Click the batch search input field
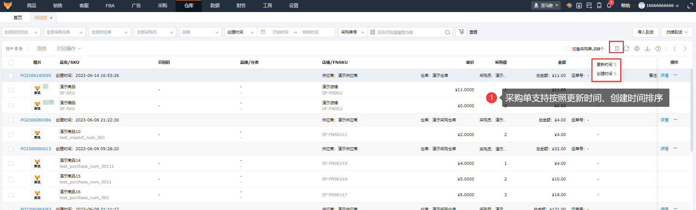The image size is (696, 210). [408, 32]
